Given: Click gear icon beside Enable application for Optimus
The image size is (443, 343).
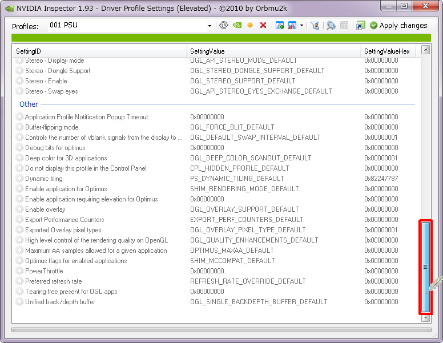Looking at the screenshot, I should click(x=19, y=189).
